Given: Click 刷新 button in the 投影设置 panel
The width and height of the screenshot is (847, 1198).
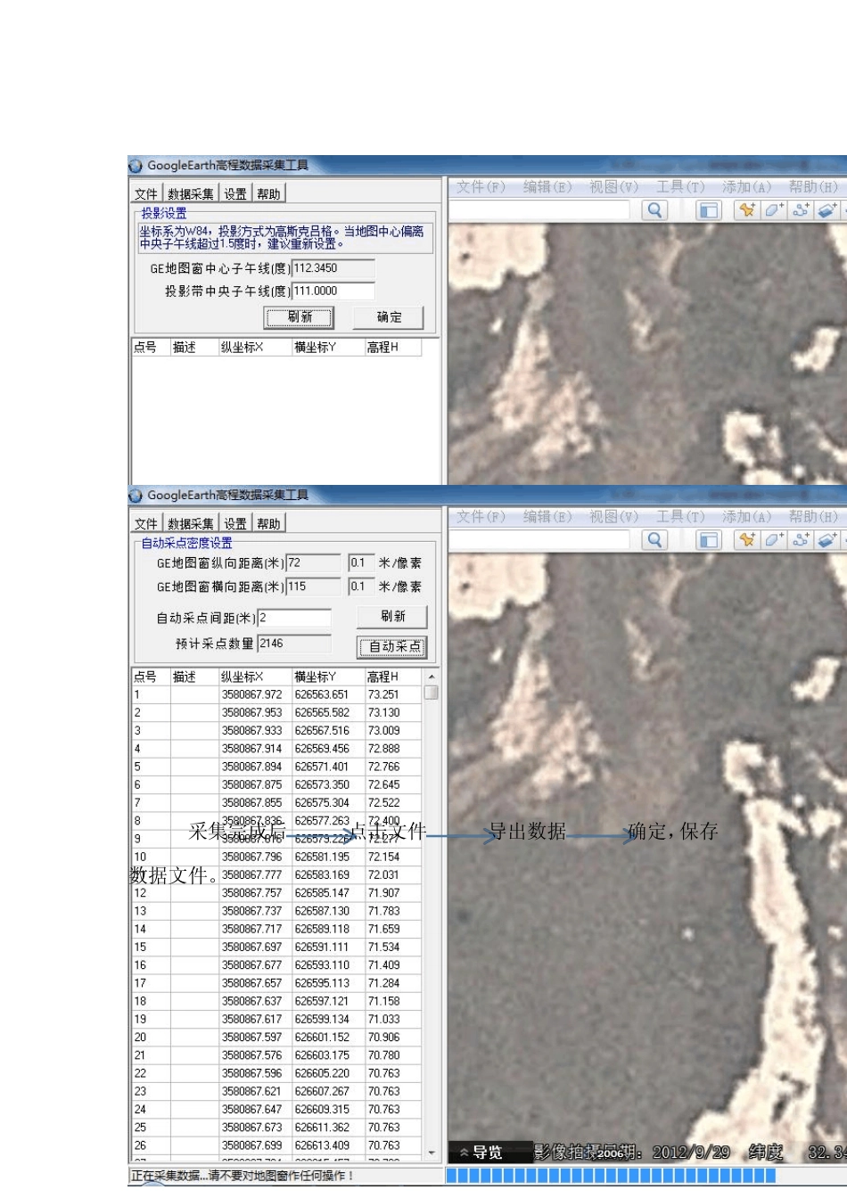Looking at the screenshot, I should click(x=300, y=317).
